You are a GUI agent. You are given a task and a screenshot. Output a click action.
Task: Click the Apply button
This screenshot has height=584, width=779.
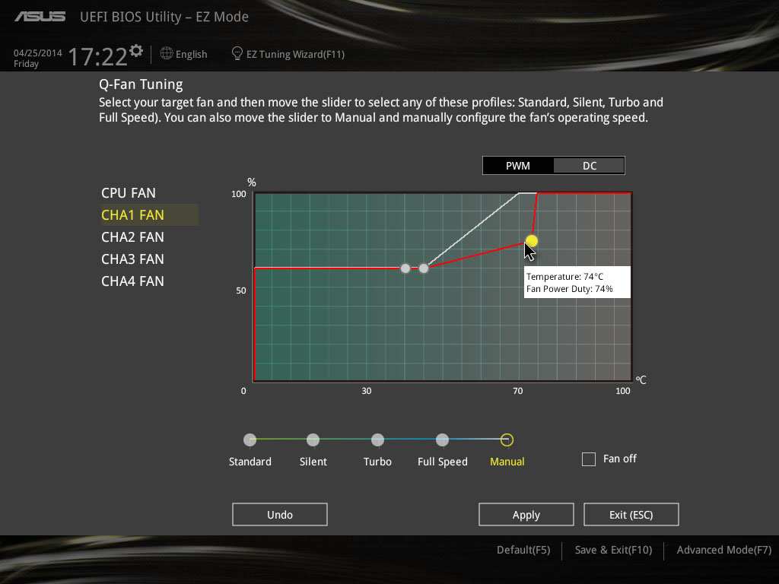pos(526,515)
